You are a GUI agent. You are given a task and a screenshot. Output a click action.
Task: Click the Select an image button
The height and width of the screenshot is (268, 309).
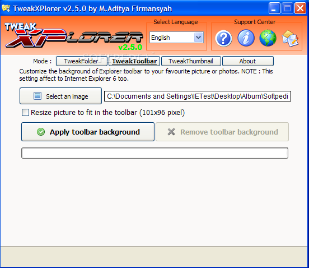pyautogui.click(x=60, y=96)
